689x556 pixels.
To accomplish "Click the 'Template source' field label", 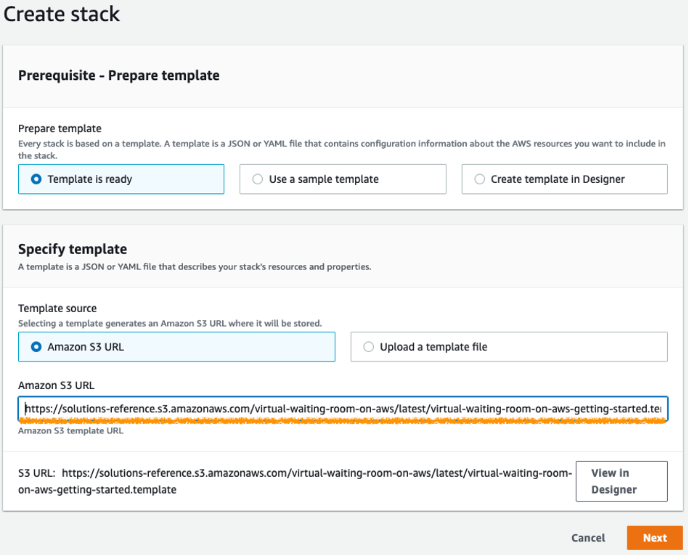I will tap(57, 308).
